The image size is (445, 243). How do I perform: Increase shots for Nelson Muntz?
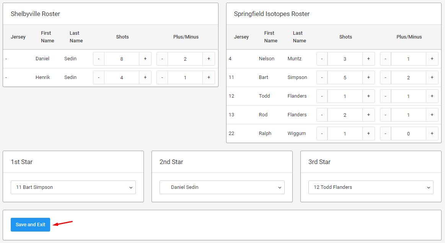pyautogui.click(x=368, y=59)
